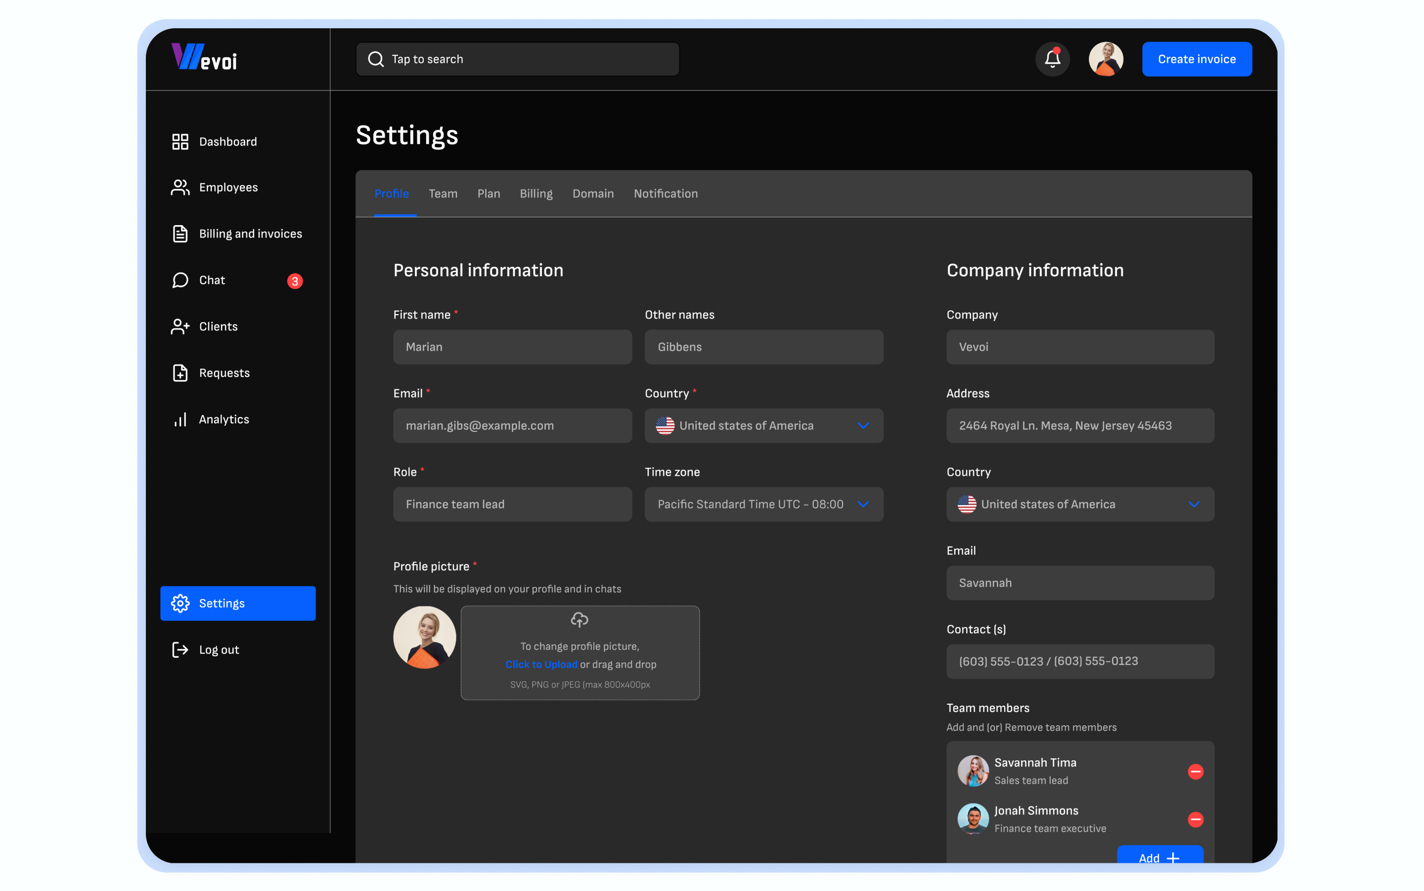The height and width of the screenshot is (891, 1424).
Task: Click the profile picture thumbnail
Action: tap(425, 637)
